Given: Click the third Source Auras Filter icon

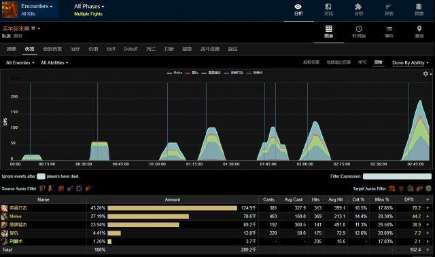Looking at the screenshot, I should click(x=61, y=189).
